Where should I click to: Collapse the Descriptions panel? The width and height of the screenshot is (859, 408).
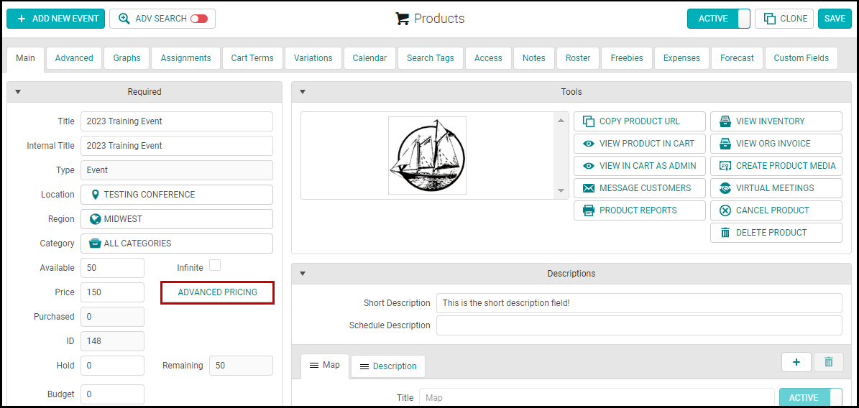pyautogui.click(x=302, y=273)
